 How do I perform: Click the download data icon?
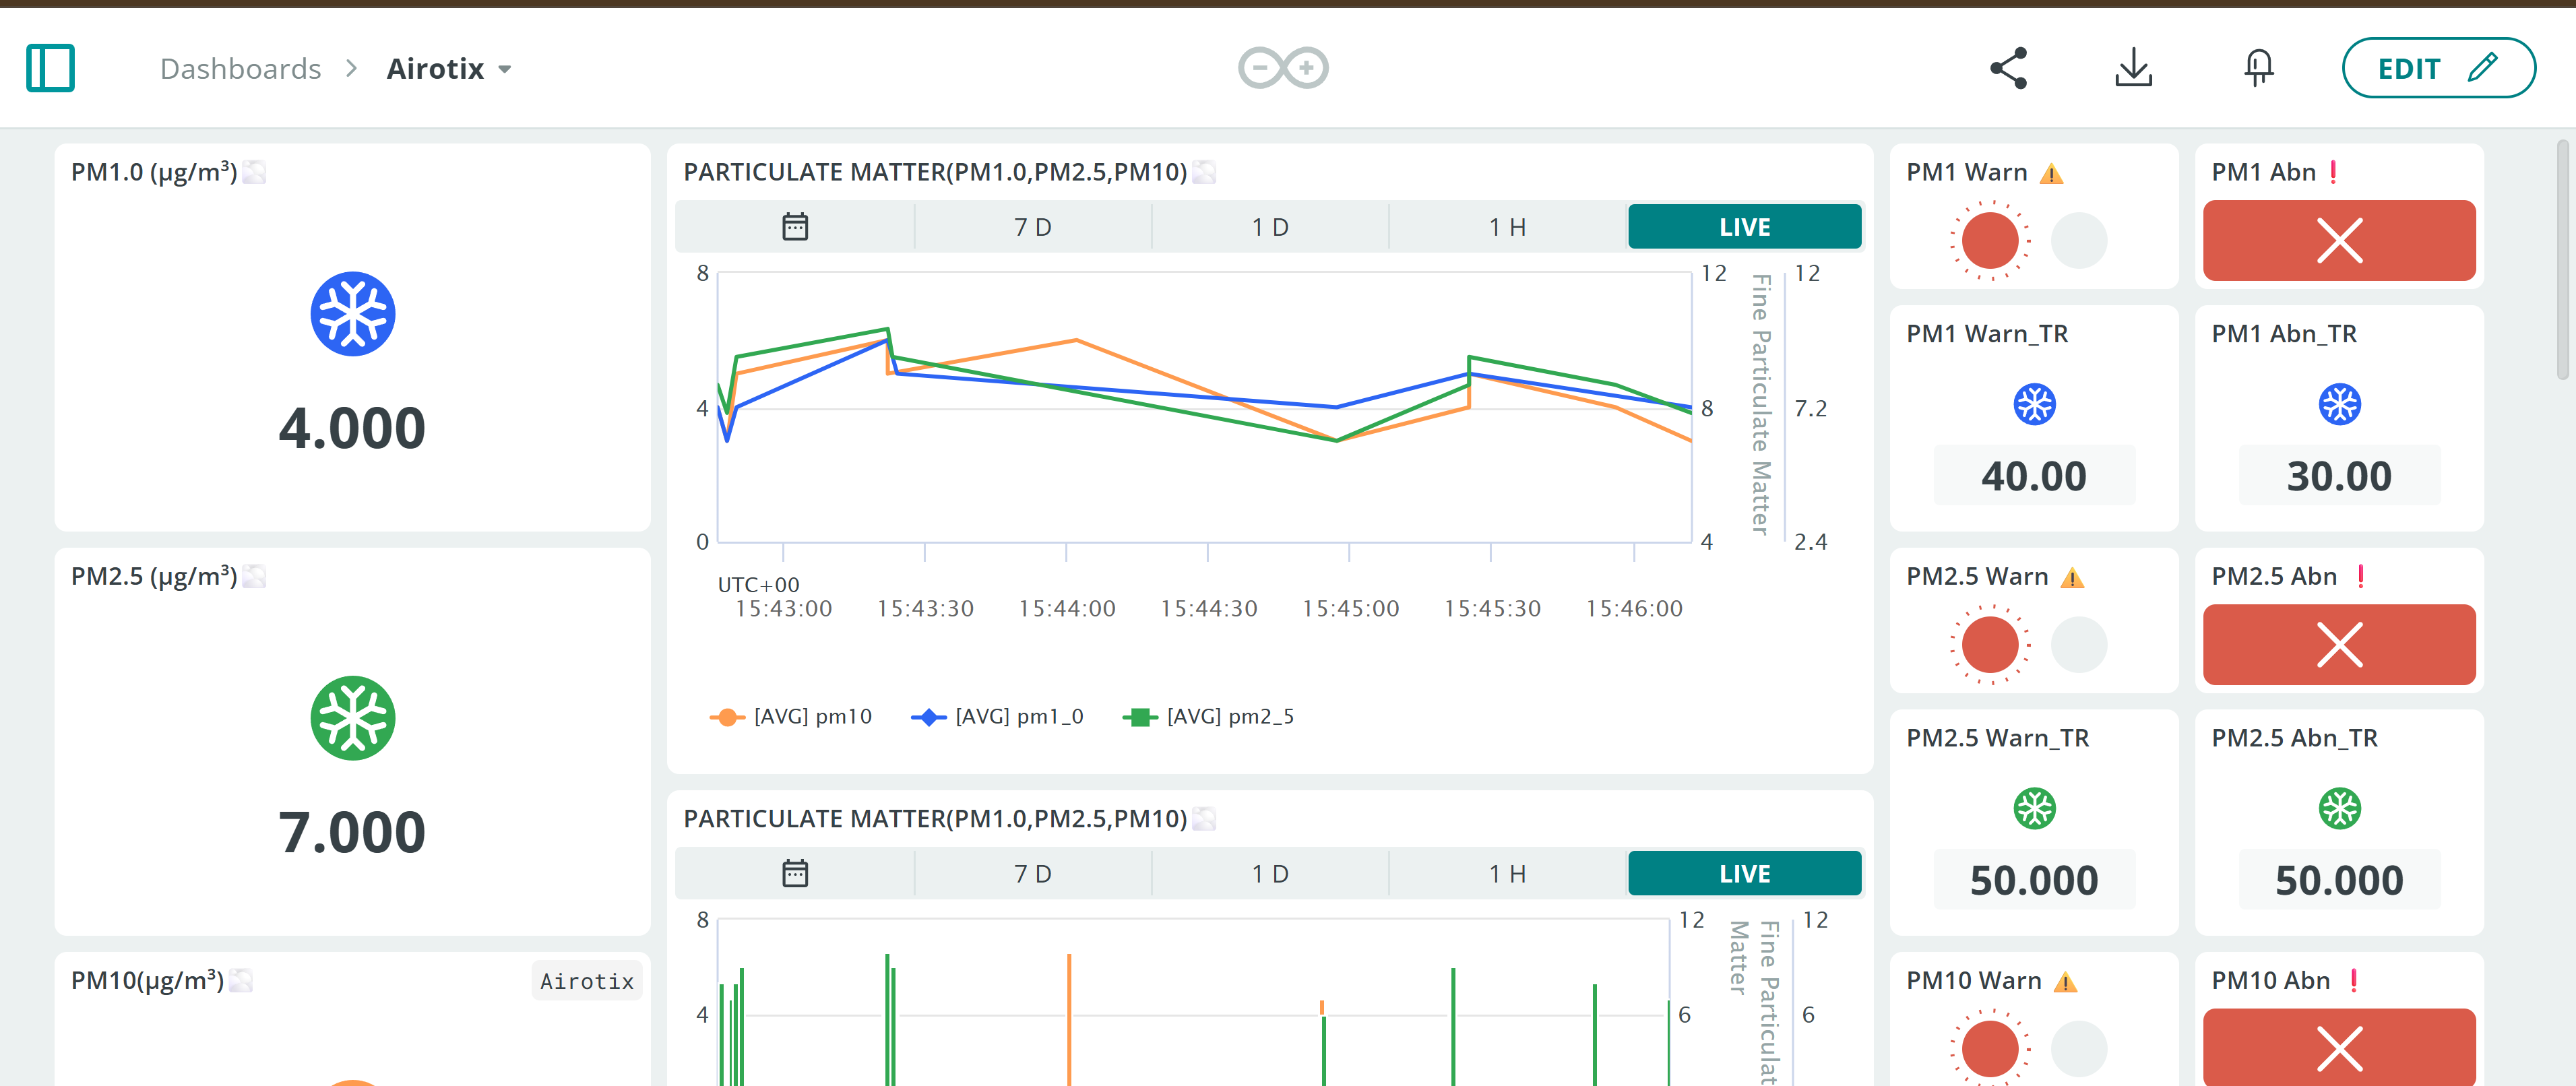[2133, 68]
